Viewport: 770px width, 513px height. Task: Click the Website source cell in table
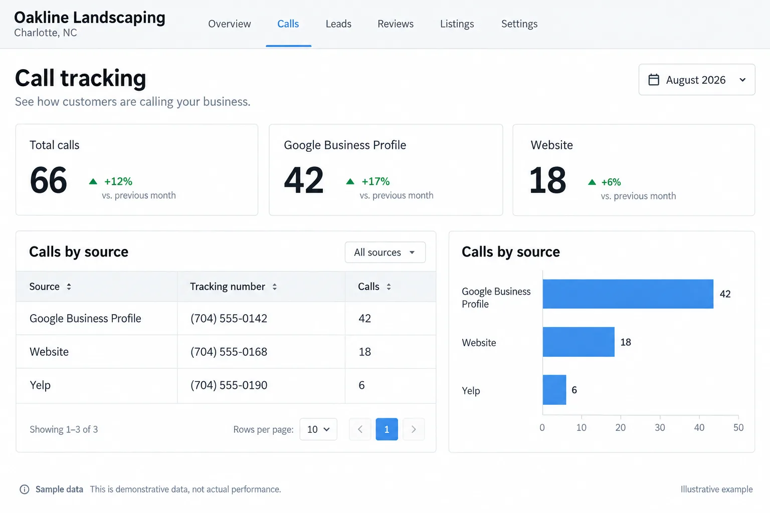point(49,352)
